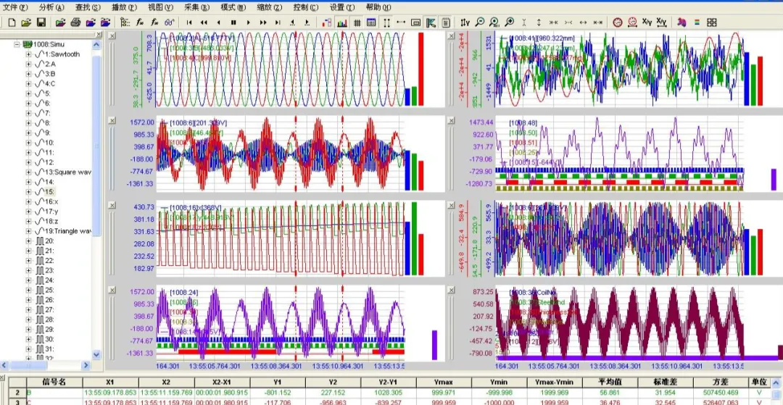
Task: Toggle the bar chart indicator icon
Action: pyautogui.click(x=342, y=22)
